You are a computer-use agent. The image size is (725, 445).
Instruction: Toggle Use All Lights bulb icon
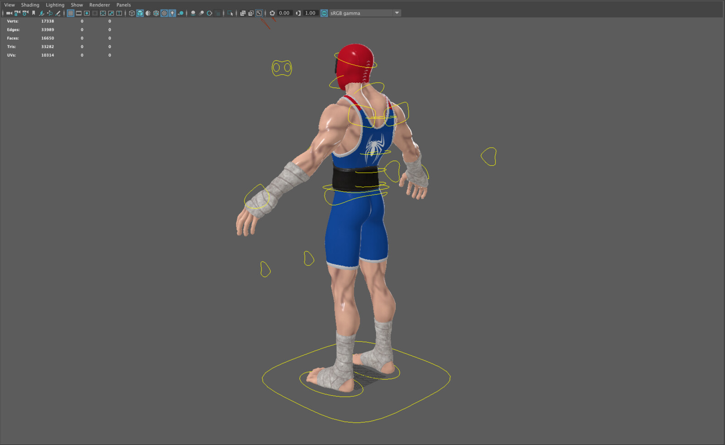[x=173, y=13]
